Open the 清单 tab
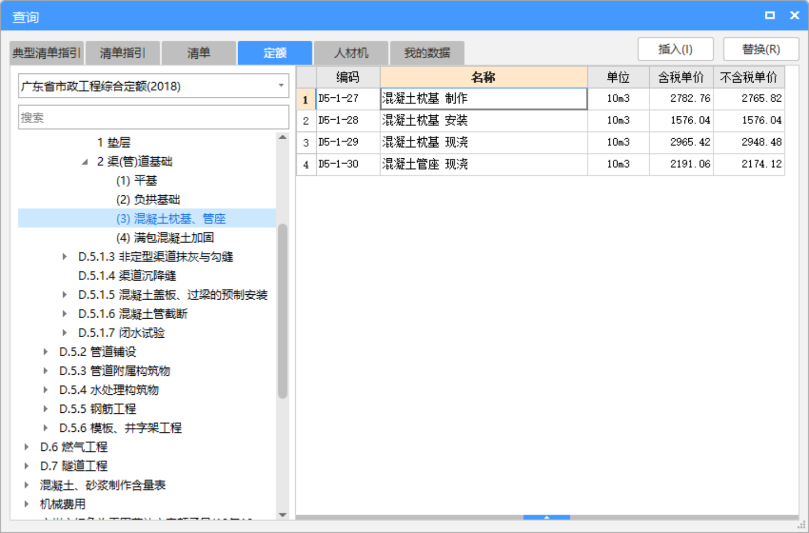This screenshot has width=809, height=533. click(x=199, y=53)
